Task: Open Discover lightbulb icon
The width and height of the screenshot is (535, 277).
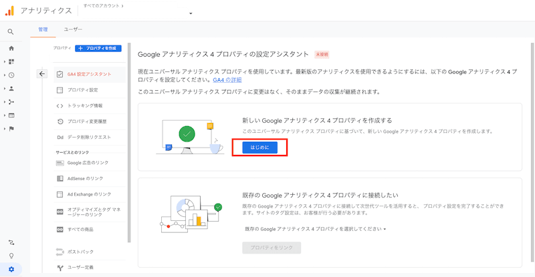Action: tap(11, 256)
